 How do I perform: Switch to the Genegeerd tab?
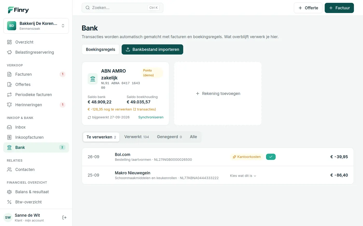169,137
